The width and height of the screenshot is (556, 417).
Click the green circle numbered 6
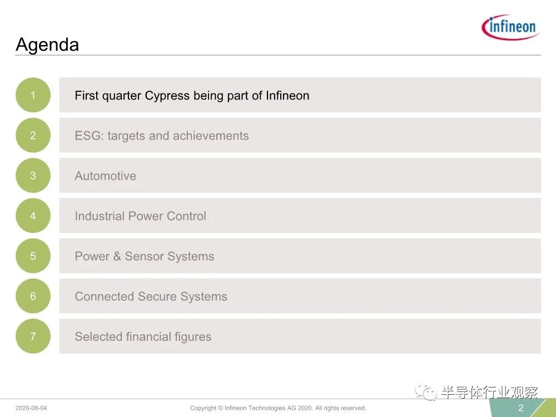point(33,296)
